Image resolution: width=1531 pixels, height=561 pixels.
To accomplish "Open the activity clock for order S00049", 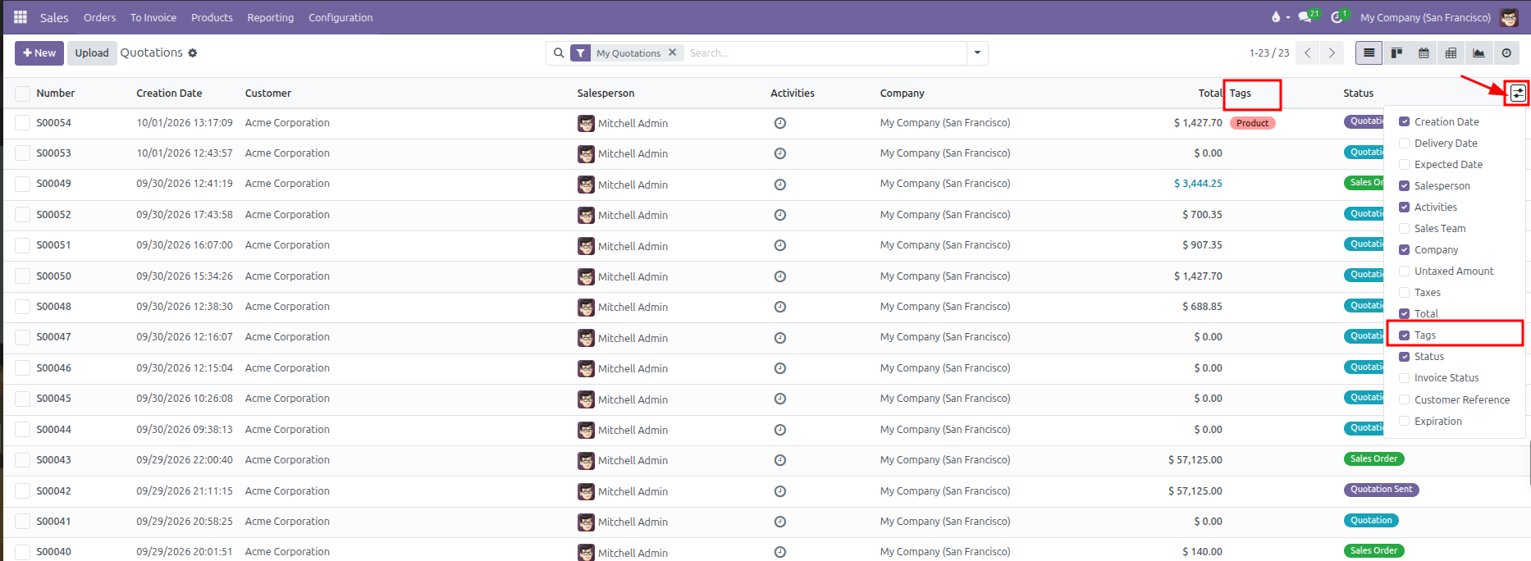I will point(780,185).
